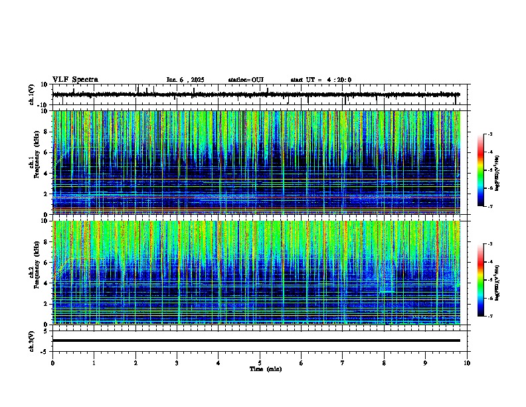
Task: Click the "4" tick on the Time axis
Action: (219, 363)
